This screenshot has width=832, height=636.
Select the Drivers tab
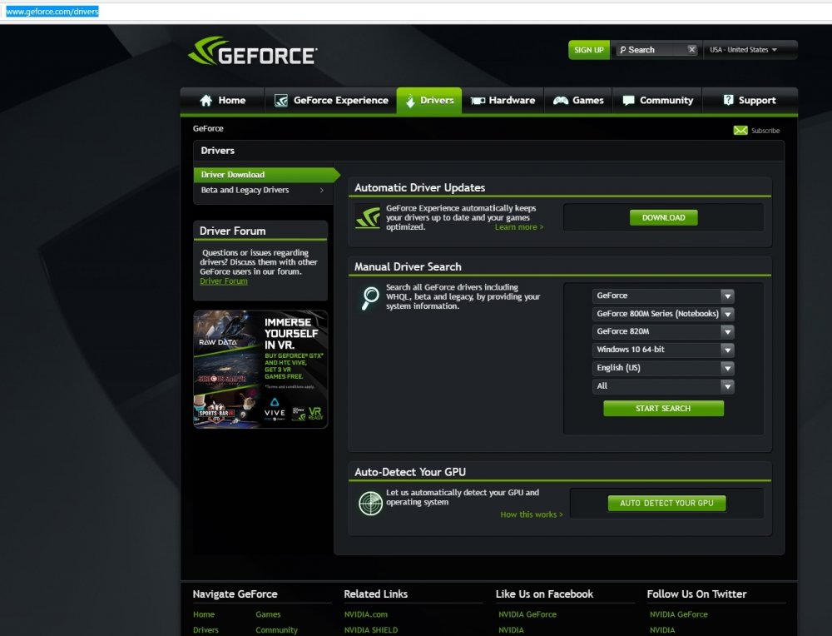tap(428, 101)
